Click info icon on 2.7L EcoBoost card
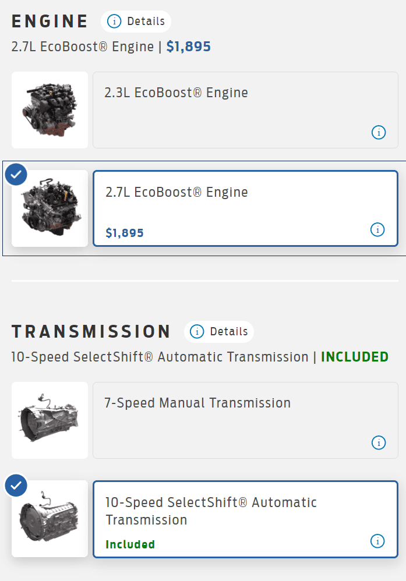The image size is (406, 581). pyautogui.click(x=378, y=230)
